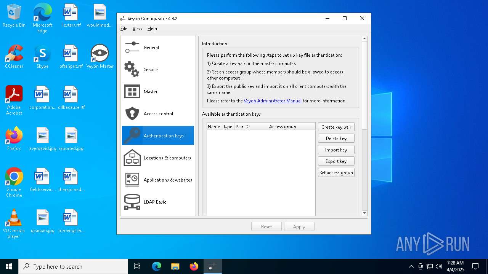Open the LDAP Basic database icon
This screenshot has width=488, height=274.
[x=132, y=202]
